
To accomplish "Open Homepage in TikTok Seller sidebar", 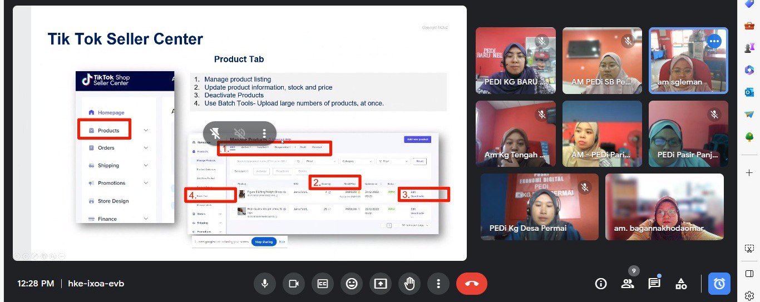I will point(111,112).
